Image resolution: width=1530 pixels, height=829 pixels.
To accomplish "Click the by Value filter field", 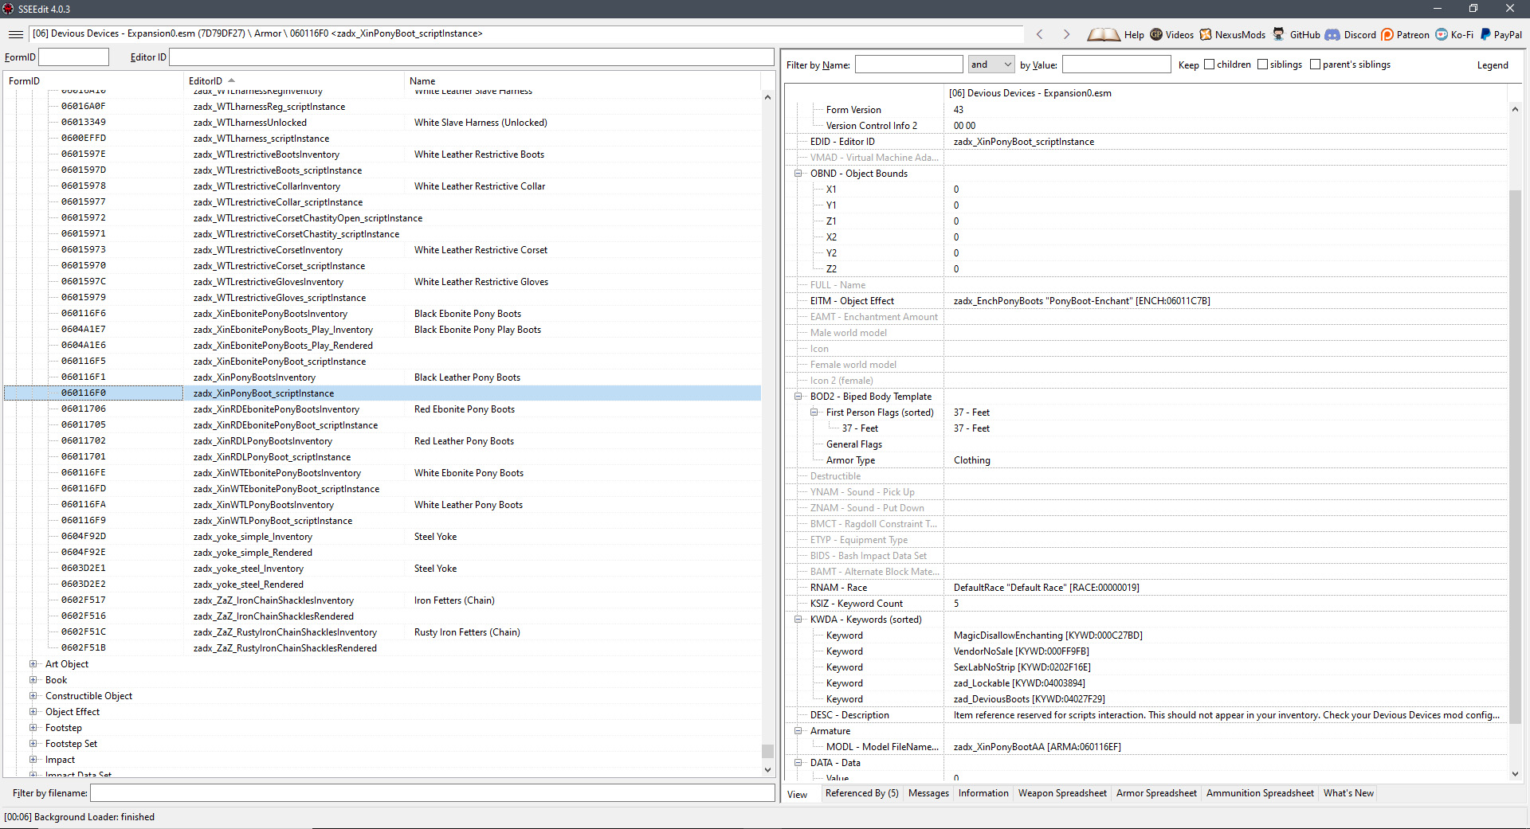I will [x=1116, y=65].
